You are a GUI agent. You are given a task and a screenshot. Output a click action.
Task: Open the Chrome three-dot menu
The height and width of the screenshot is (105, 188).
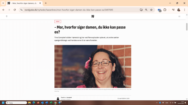(x=184, y=10)
